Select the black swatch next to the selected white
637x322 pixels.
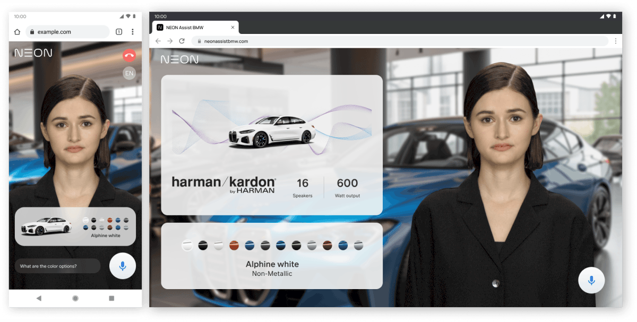[203, 245]
